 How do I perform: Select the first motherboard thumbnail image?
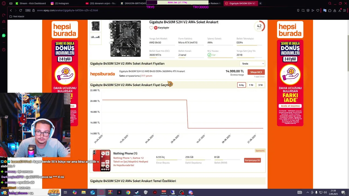click(95, 26)
